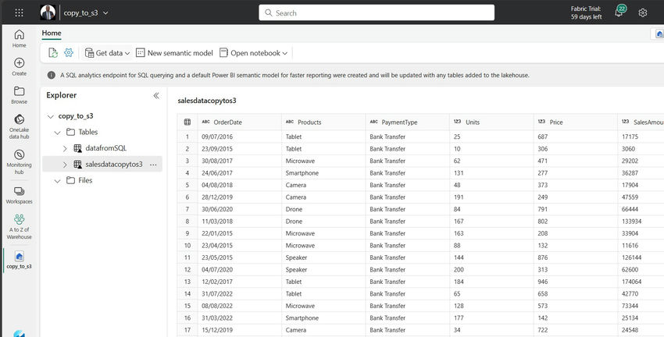Select the datafromSQL table

pyautogui.click(x=106, y=148)
